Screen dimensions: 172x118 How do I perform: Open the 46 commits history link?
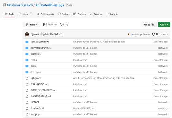[160, 34]
